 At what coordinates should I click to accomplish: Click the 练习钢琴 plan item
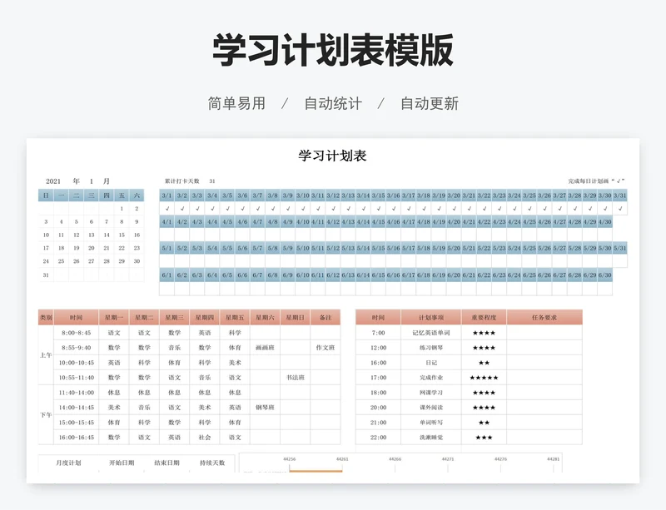tap(431, 348)
